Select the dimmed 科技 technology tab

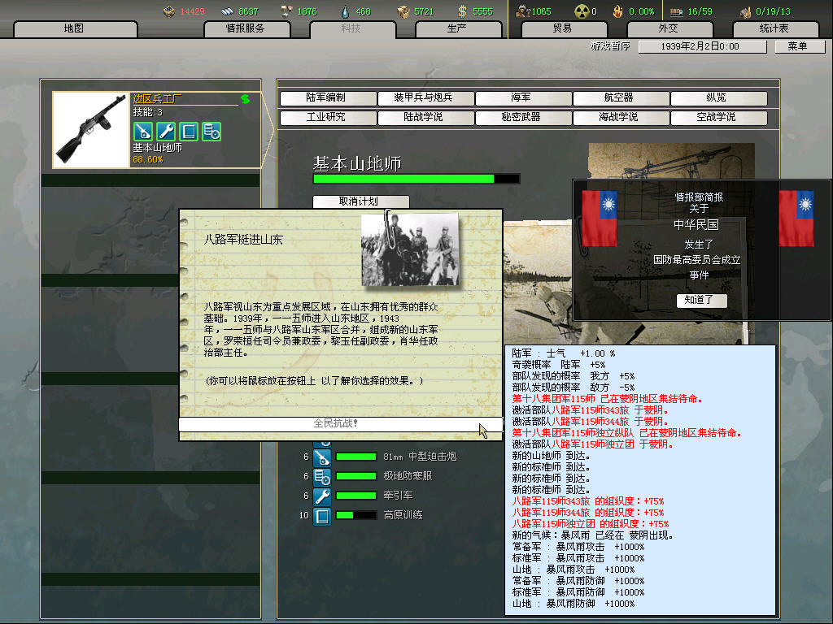(352, 28)
